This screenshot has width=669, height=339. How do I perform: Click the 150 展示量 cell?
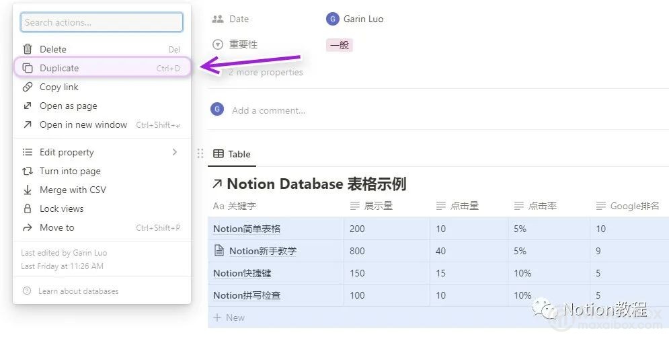point(387,273)
